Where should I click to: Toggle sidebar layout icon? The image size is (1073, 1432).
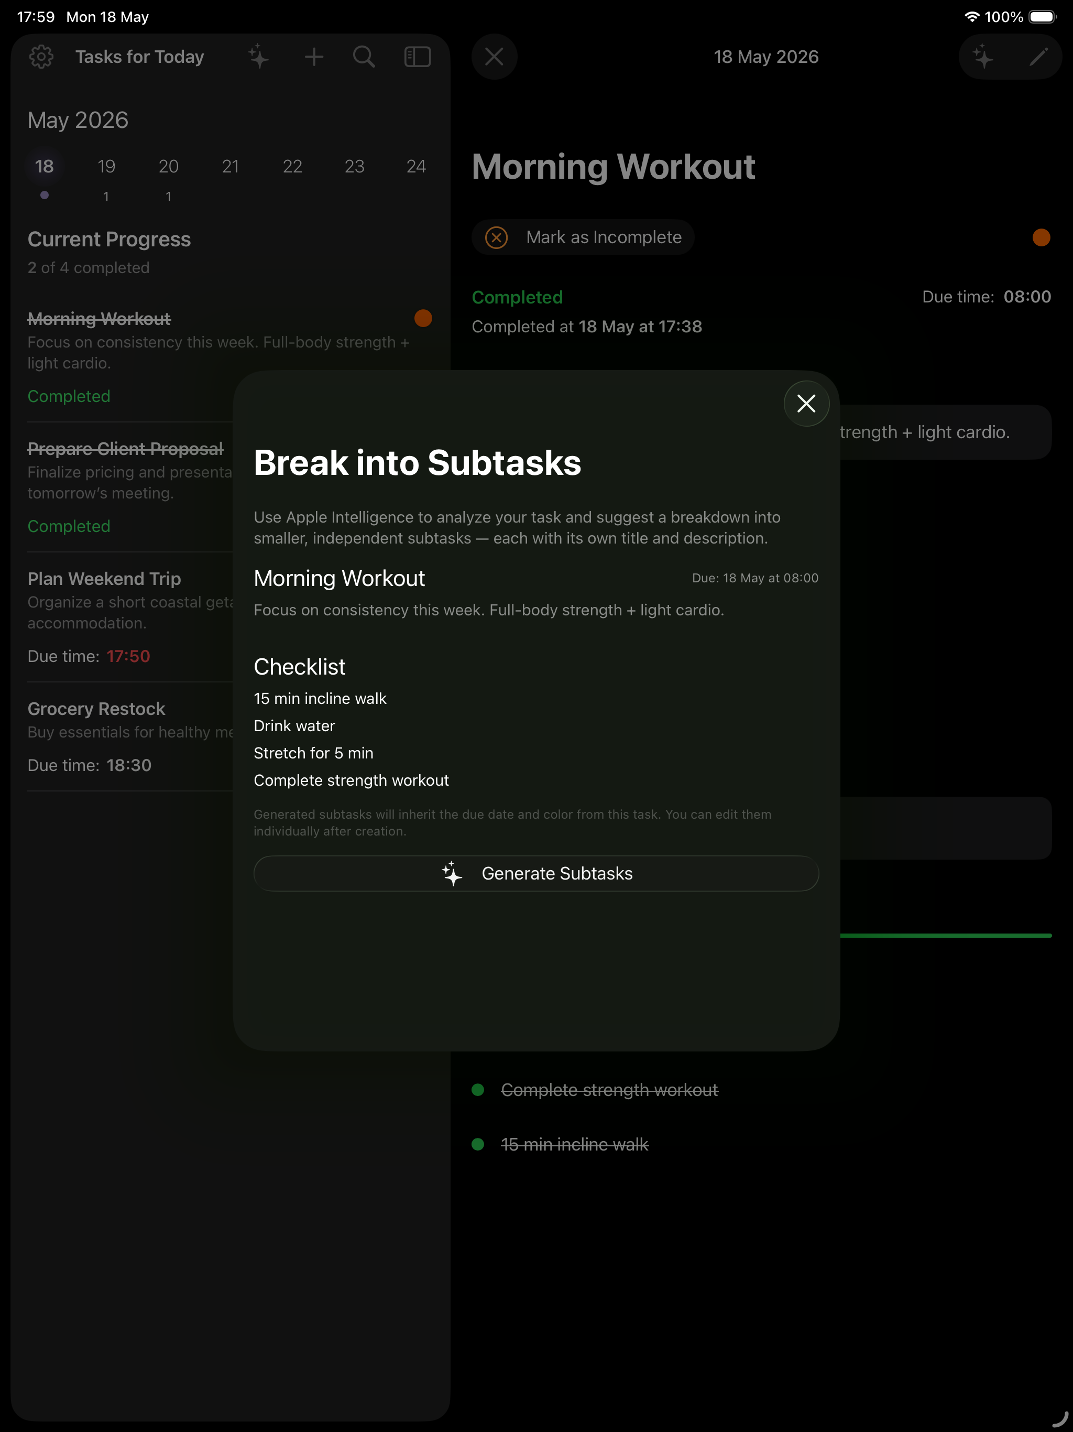418,57
